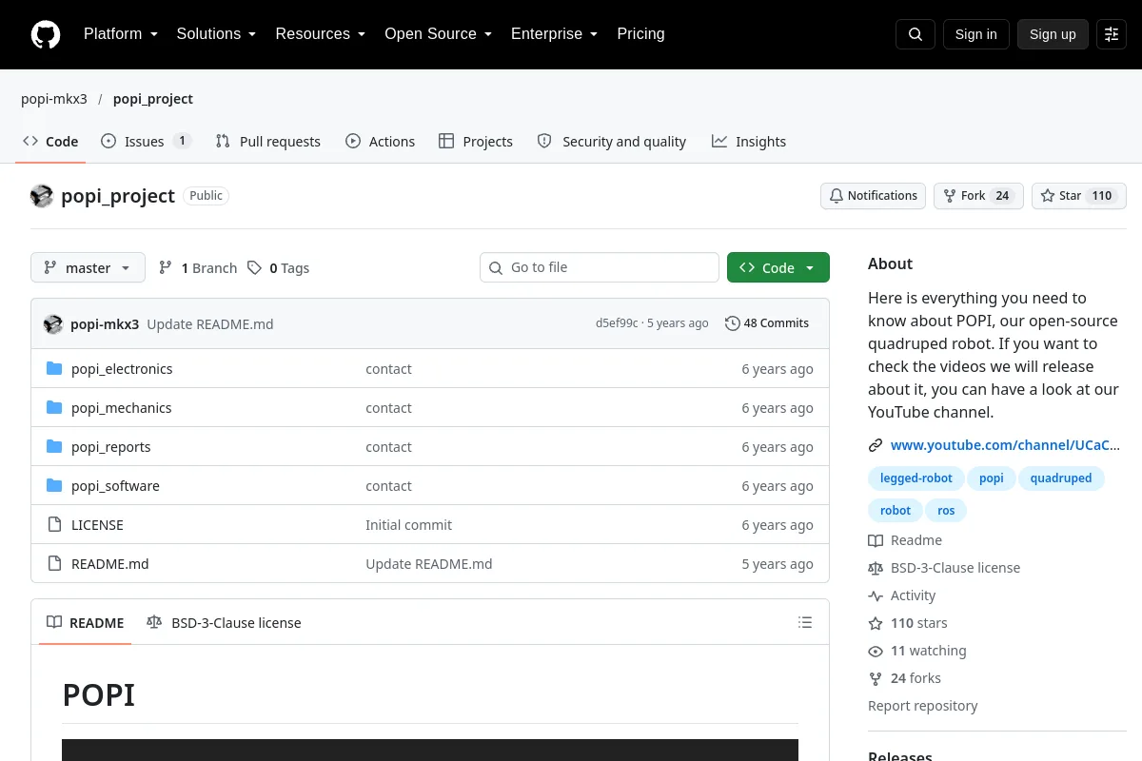Focus the Go to file search field
Viewport: 1142px width, 761px height.
point(600,267)
